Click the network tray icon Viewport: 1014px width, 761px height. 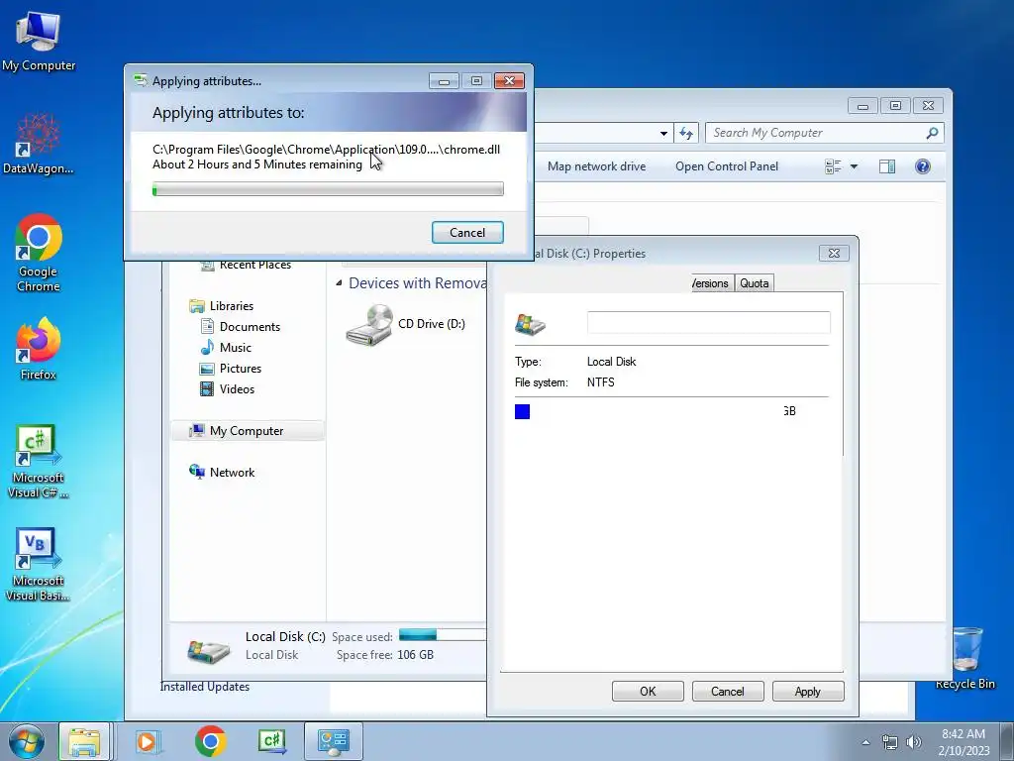point(890,742)
